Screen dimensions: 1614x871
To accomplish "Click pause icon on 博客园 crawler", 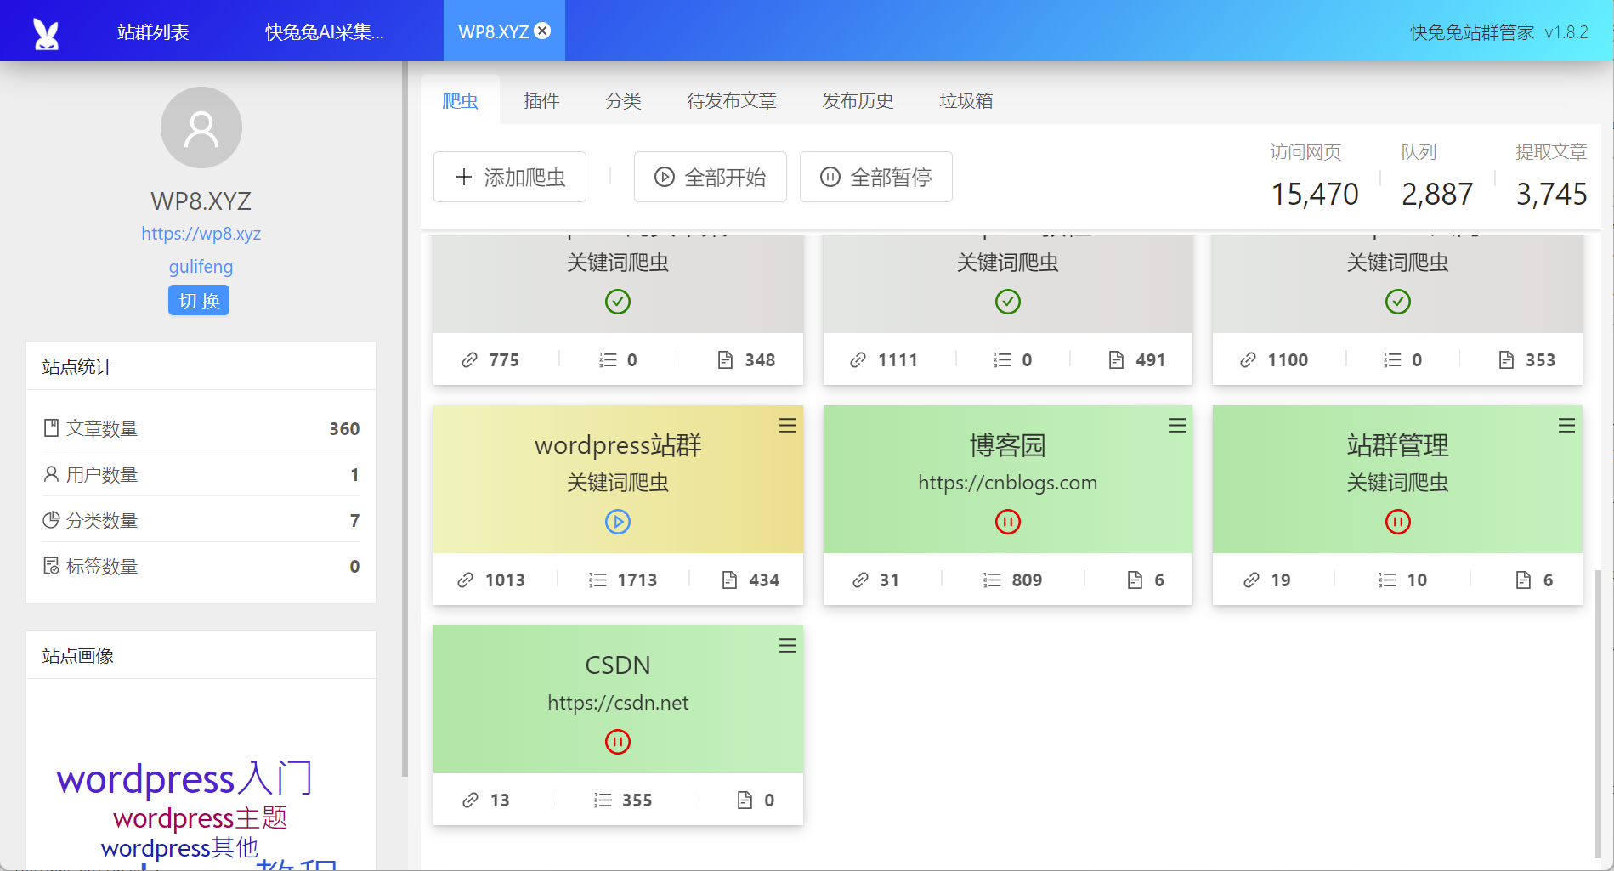I will (1008, 521).
